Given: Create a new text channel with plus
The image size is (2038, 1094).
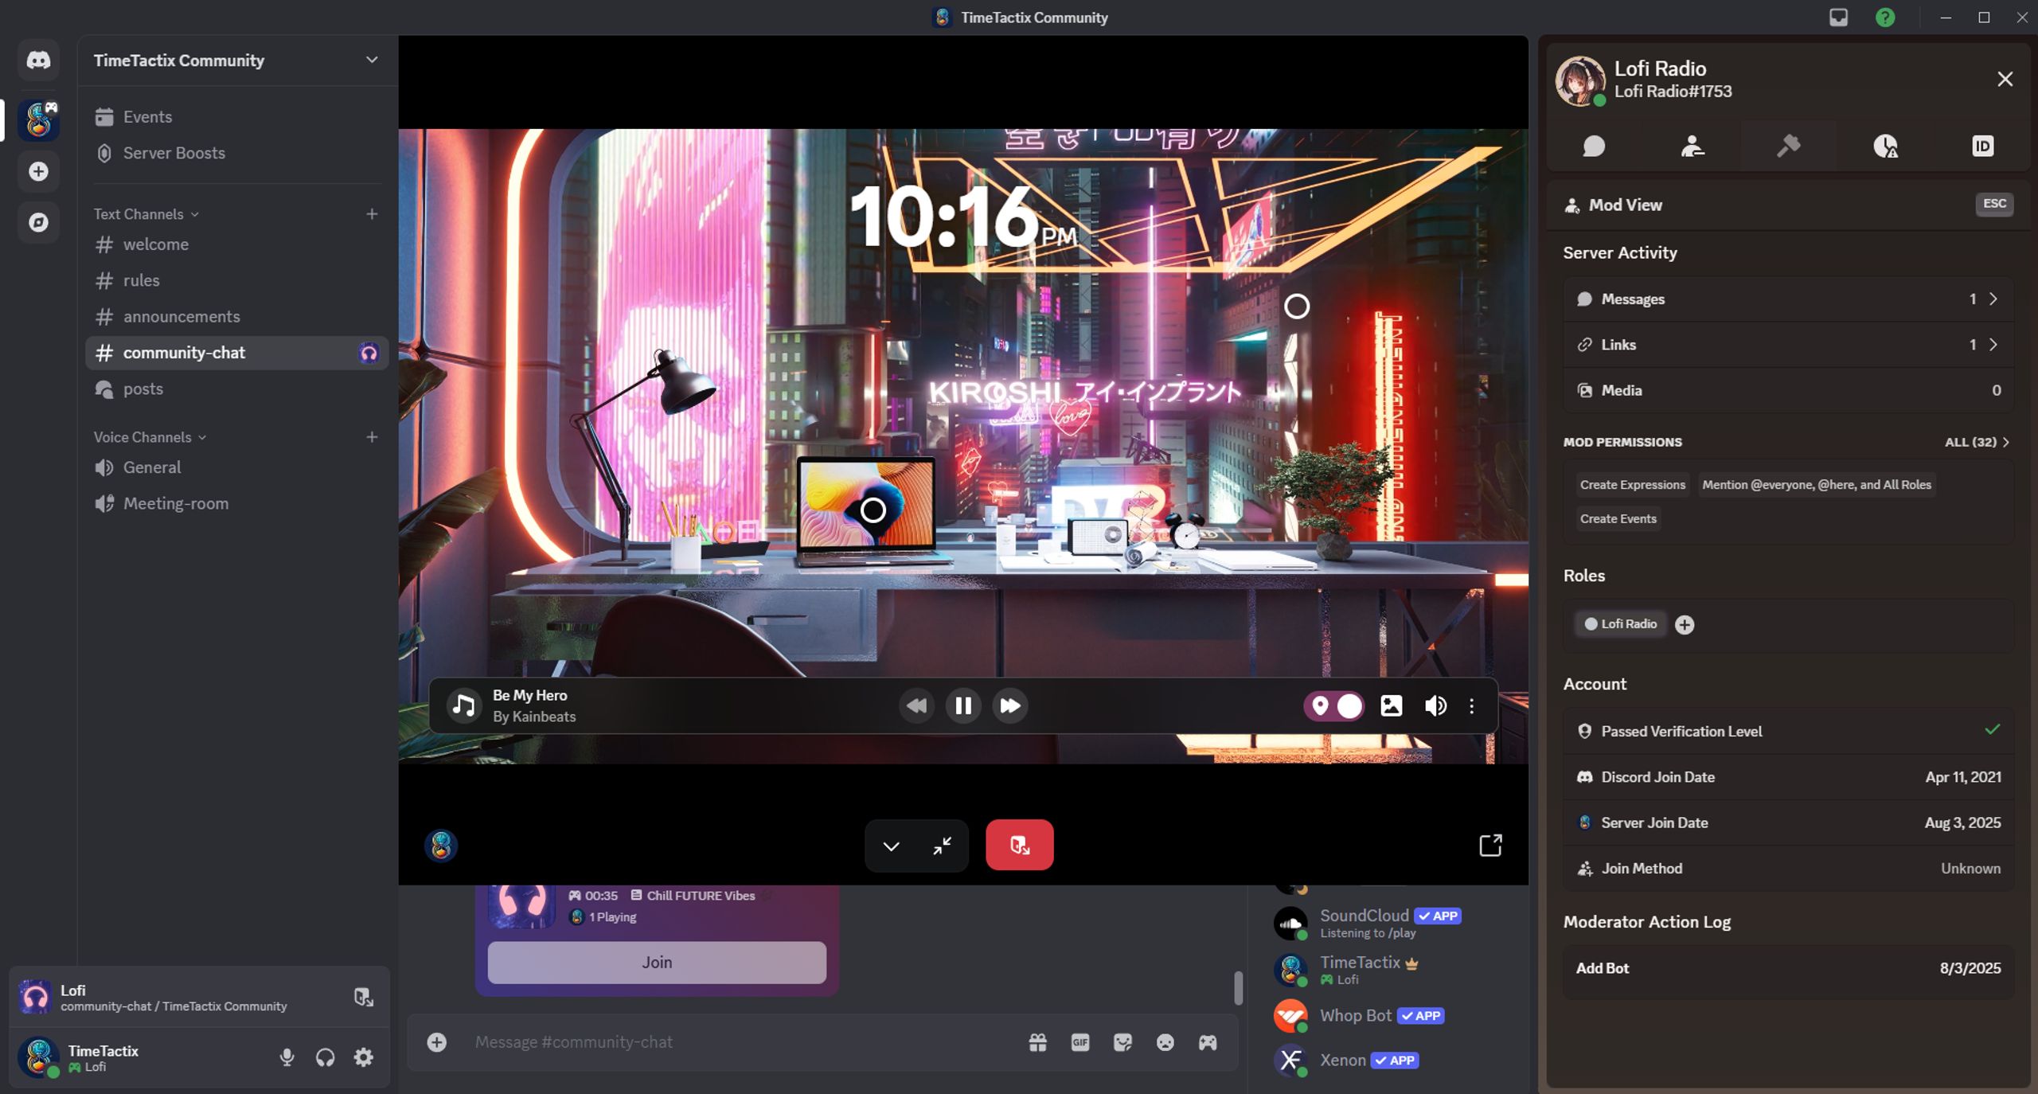Looking at the screenshot, I should tap(372, 213).
